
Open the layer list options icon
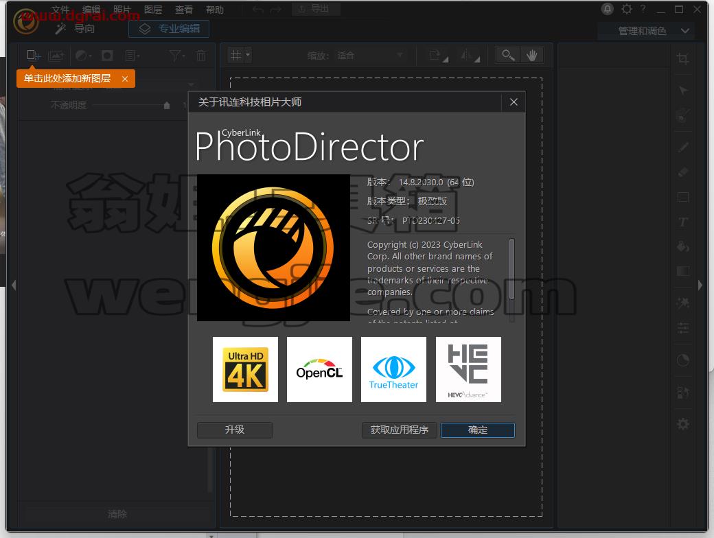click(x=133, y=56)
